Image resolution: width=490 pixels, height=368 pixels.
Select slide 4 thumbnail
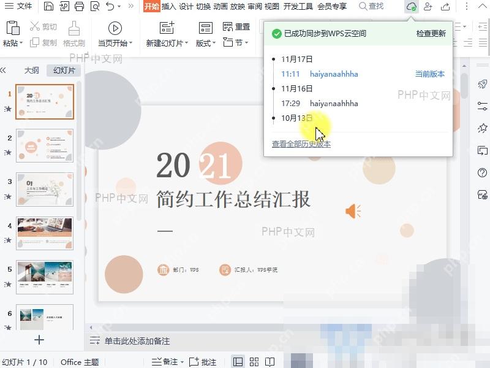click(45, 233)
